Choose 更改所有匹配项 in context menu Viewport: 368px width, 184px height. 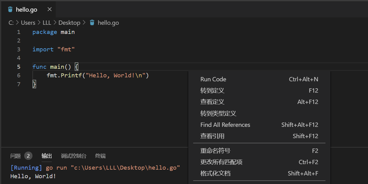click(x=259, y=162)
